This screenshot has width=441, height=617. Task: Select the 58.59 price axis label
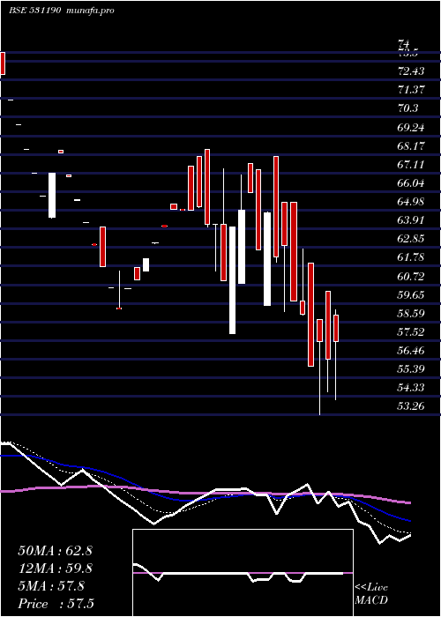click(x=411, y=314)
